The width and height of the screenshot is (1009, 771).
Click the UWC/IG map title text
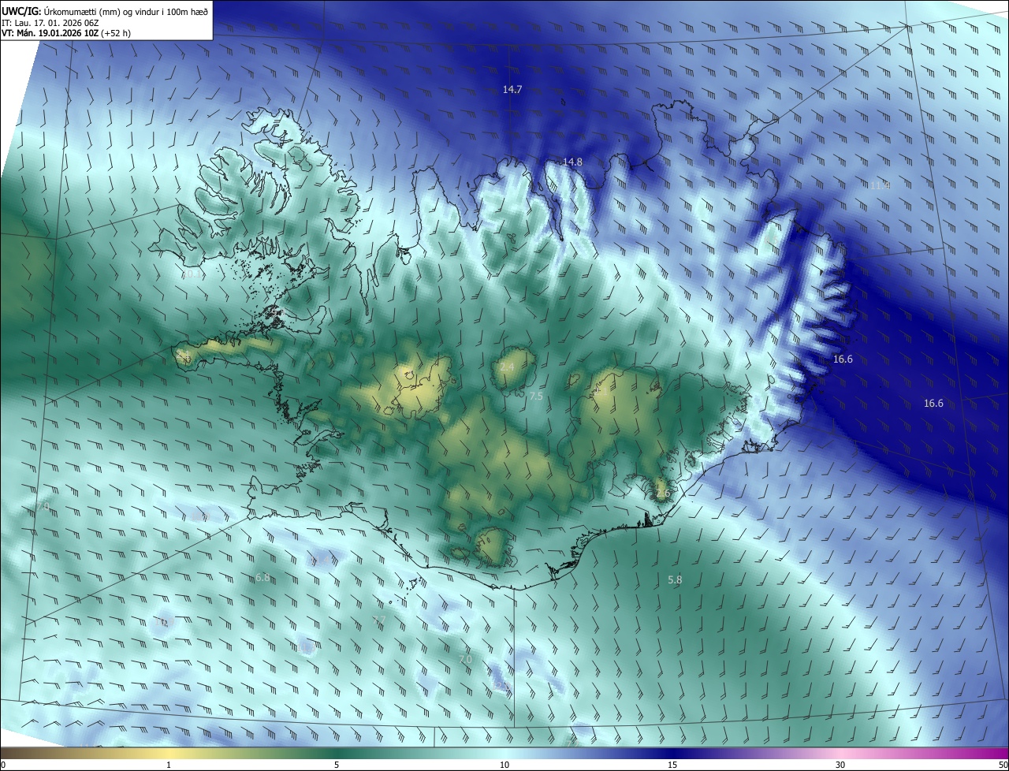pyautogui.click(x=105, y=11)
